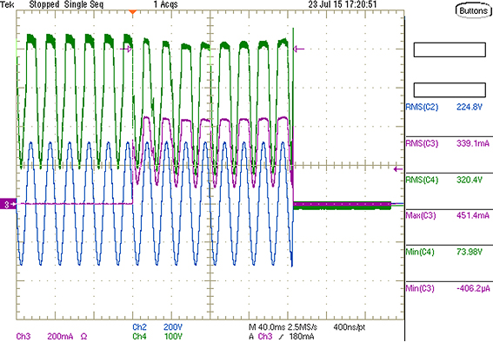Select the RMS(C3) measurement readout
The image size is (493, 342).
pyautogui.click(x=449, y=144)
